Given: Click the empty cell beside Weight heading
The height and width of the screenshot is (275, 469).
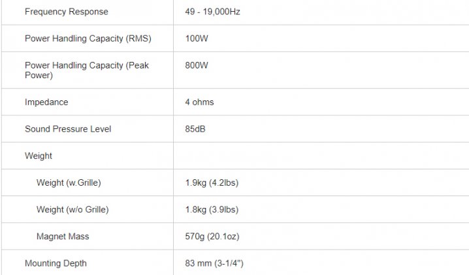Looking at the screenshot, I should point(320,156).
